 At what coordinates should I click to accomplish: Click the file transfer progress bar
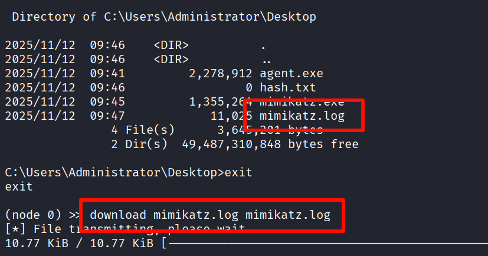point(325,242)
